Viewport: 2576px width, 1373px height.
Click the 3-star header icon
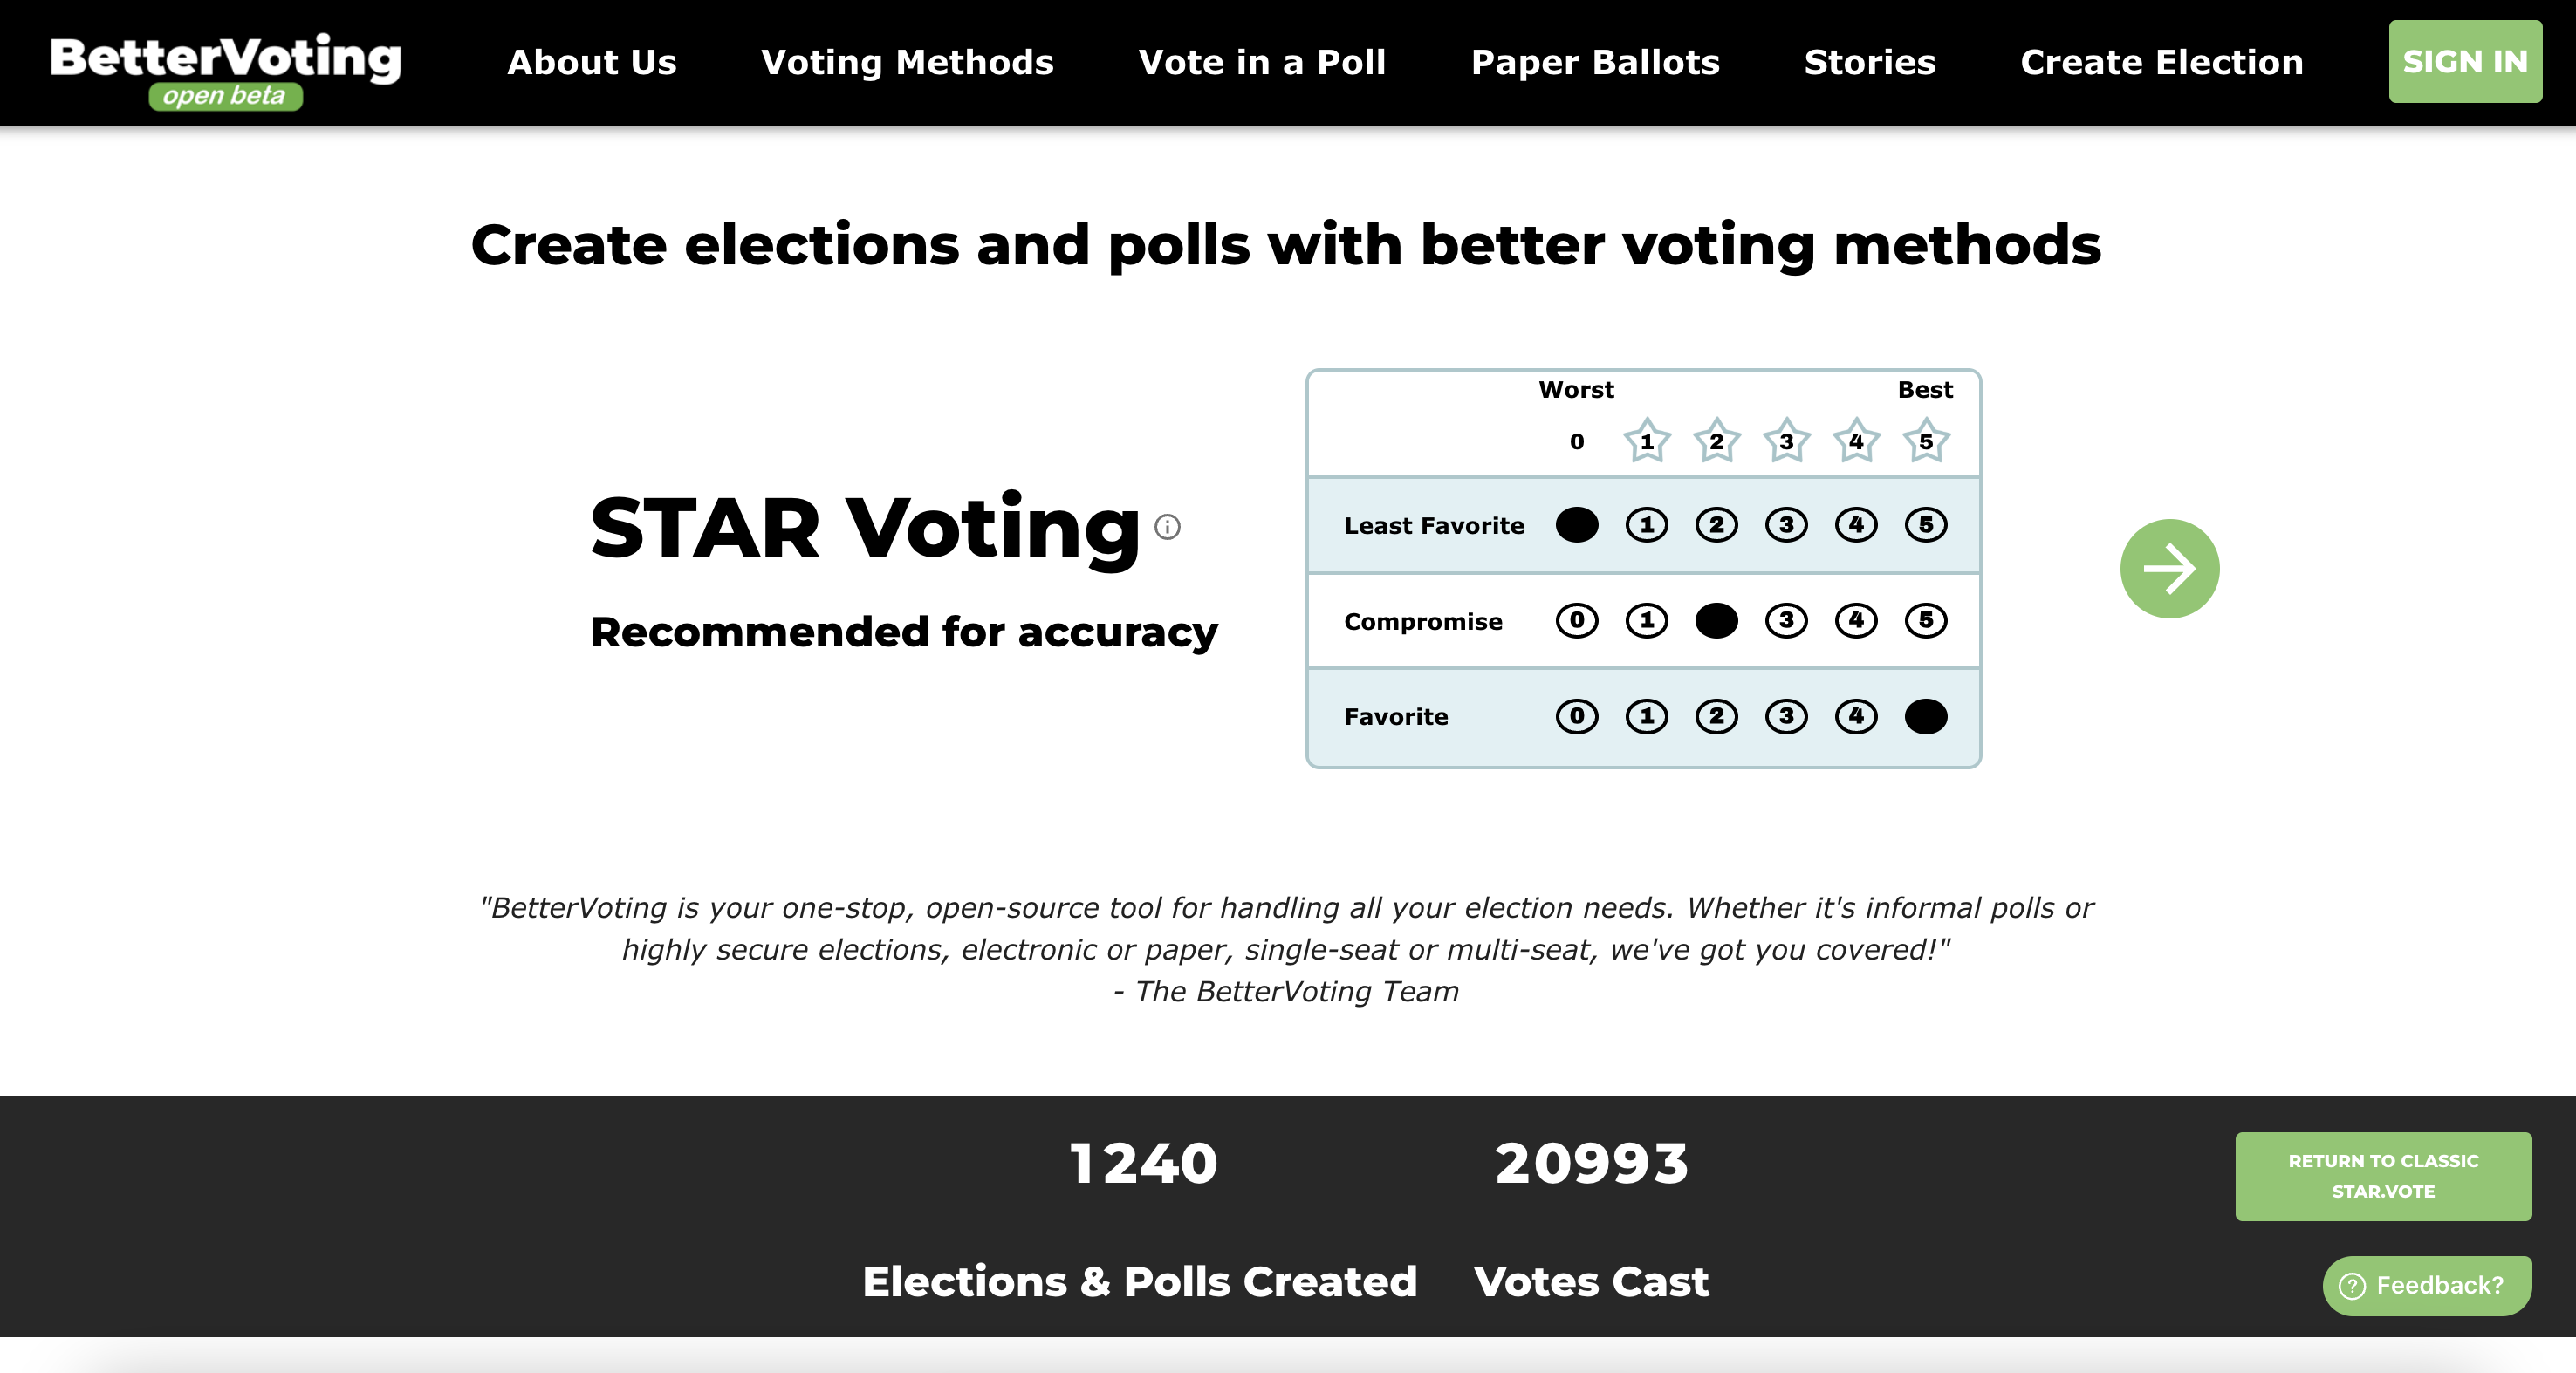tap(1786, 441)
